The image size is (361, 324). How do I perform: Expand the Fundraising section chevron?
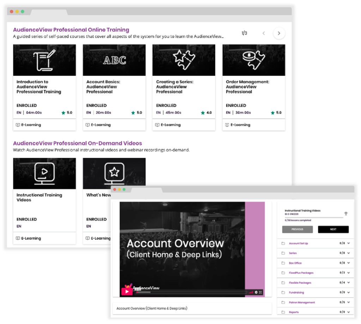pyautogui.click(x=349, y=293)
